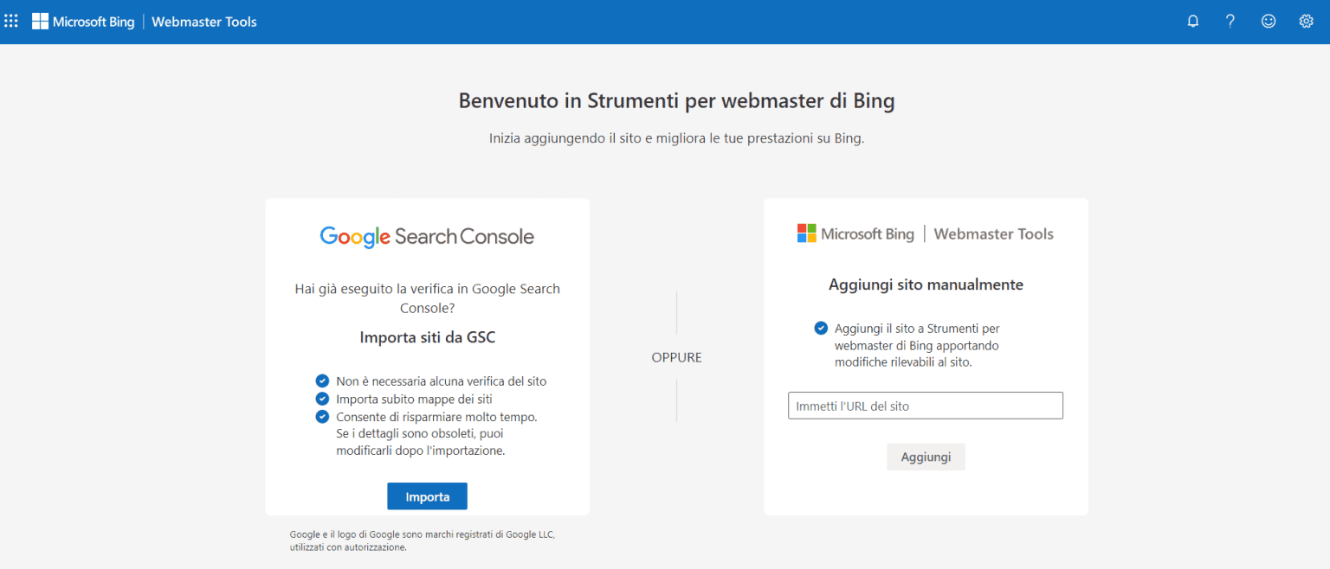Viewport: 1330px width, 569px height.
Task: Select the Microsoft Bing four-square logo on the card
Action: click(807, 232)
